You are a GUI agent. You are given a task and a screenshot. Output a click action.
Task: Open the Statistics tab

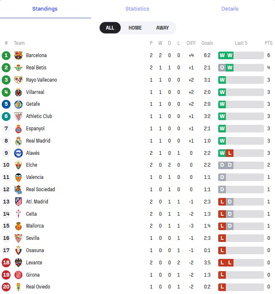137,9
